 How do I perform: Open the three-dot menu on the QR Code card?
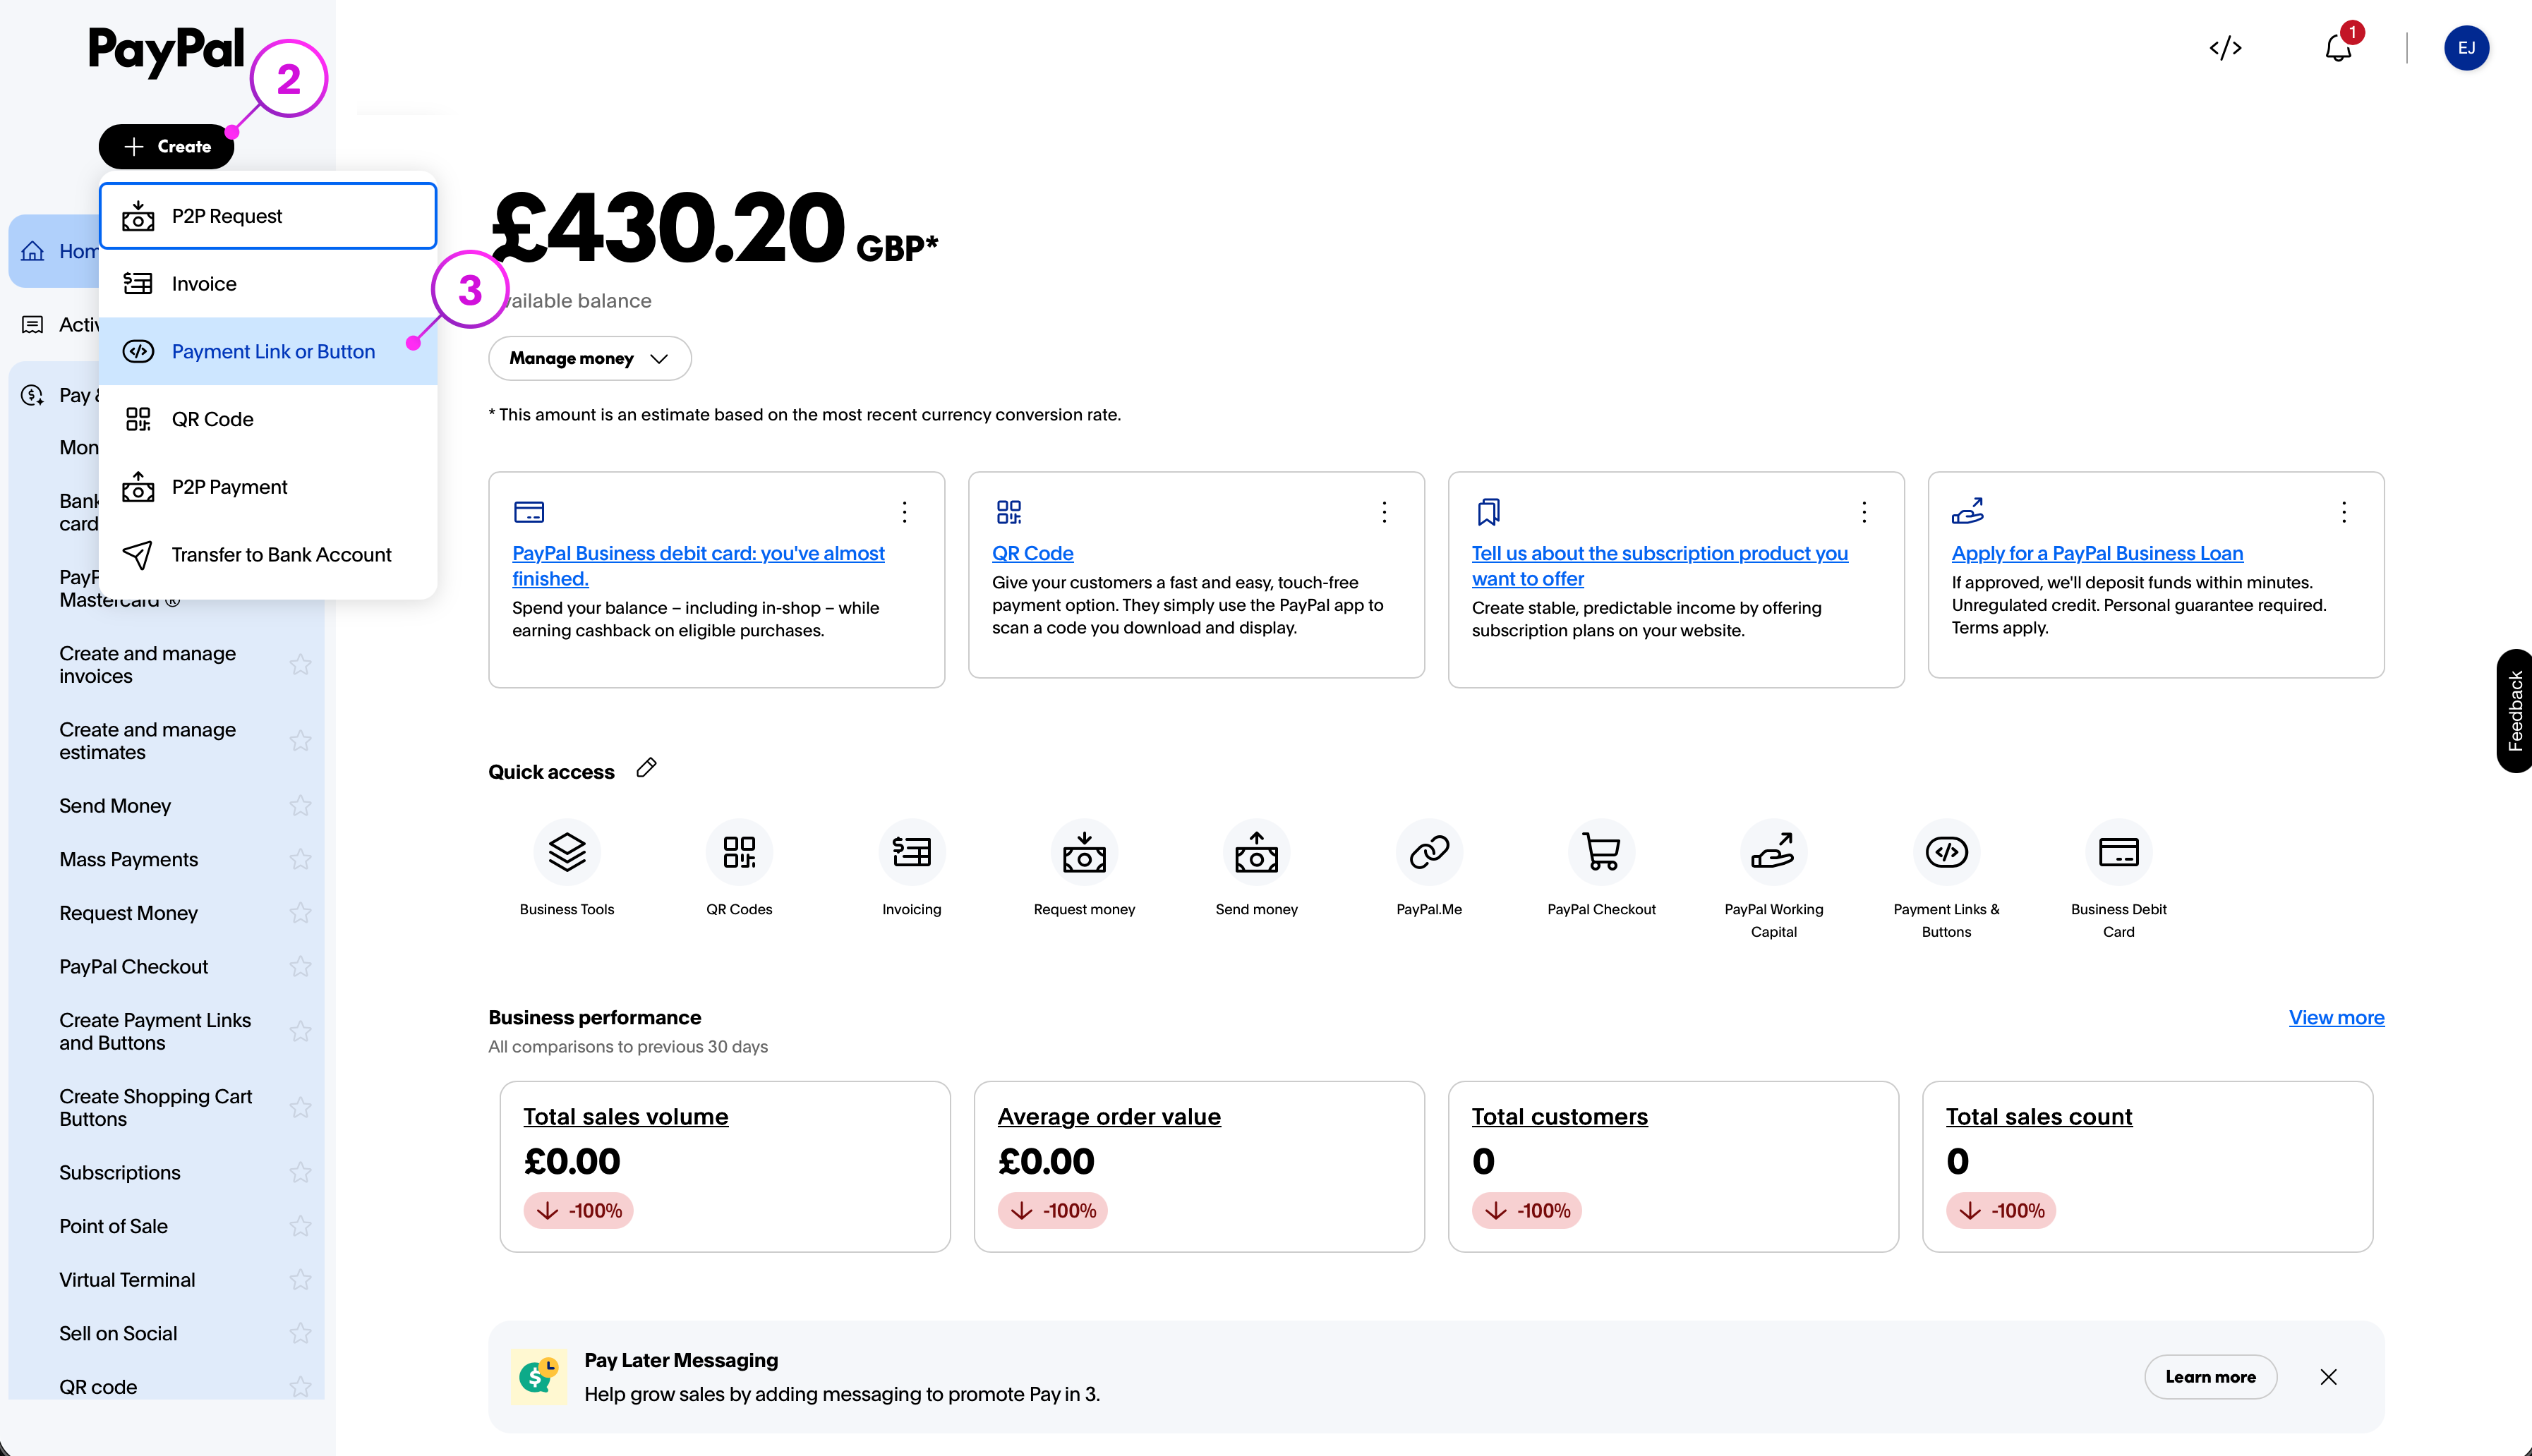click(x=1385, y=512)
